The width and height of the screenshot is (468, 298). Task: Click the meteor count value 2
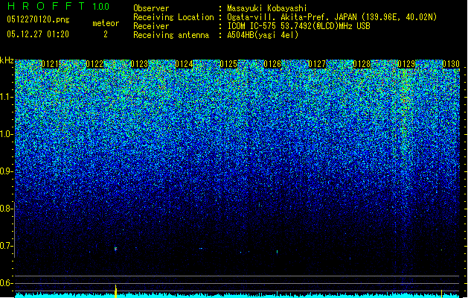pyautogui.click(x=106, y=34)
